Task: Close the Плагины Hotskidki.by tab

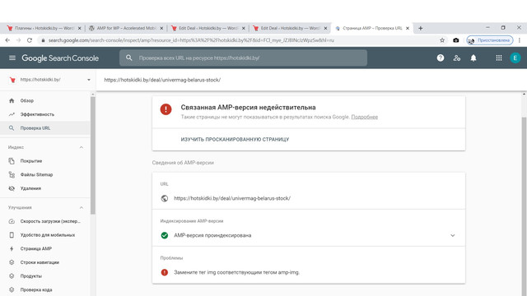Action: [79, 28]
